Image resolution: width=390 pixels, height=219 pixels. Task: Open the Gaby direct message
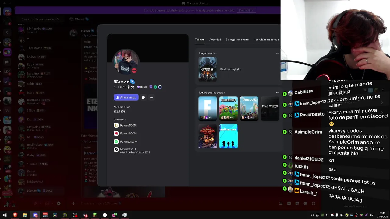coord(41,155)
